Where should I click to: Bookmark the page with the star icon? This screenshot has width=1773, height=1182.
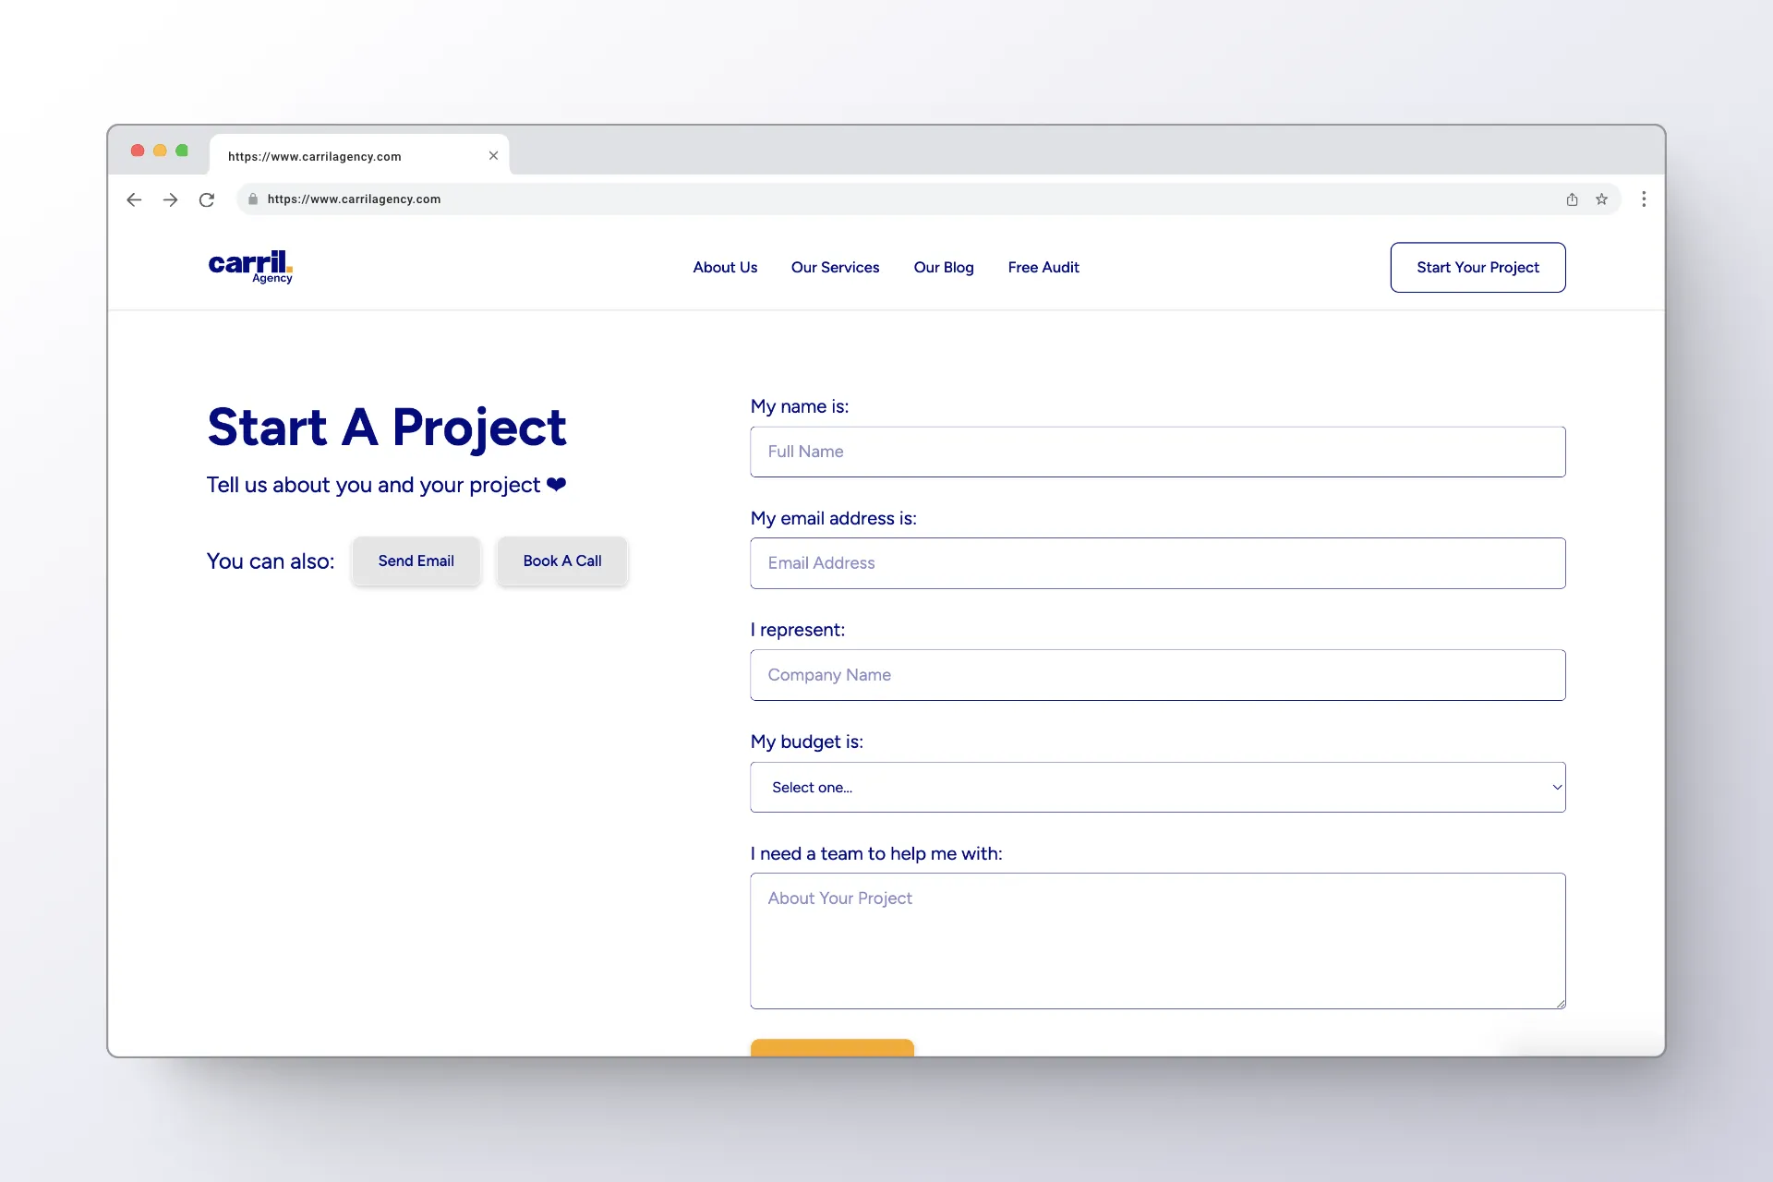[1601, 199]
